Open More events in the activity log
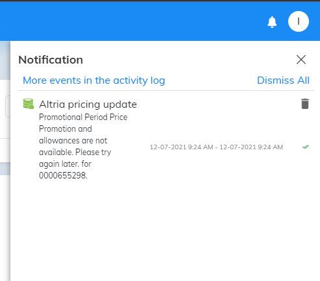This screenshot has height=281, width=320. tap(94, 80)
